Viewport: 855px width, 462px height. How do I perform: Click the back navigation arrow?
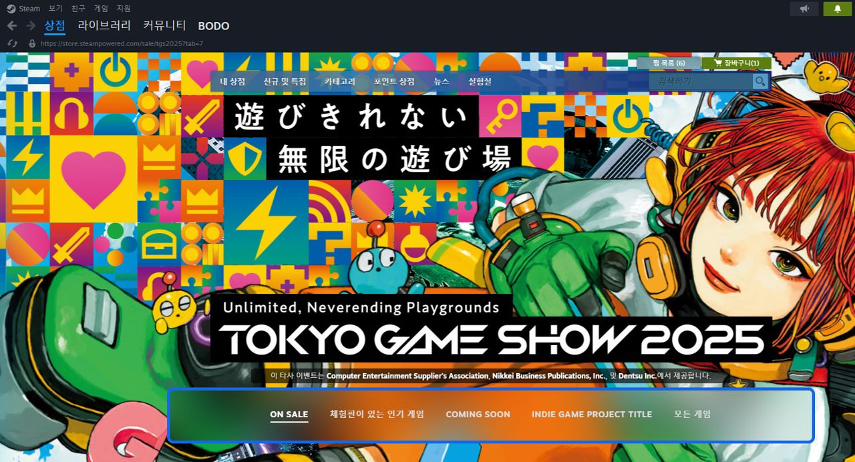(12, 25)
